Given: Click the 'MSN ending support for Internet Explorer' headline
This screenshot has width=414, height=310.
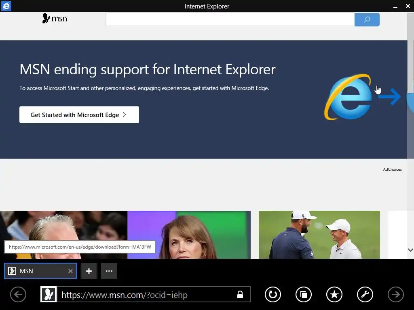Looking at the screenshot, I should point(148,69).
